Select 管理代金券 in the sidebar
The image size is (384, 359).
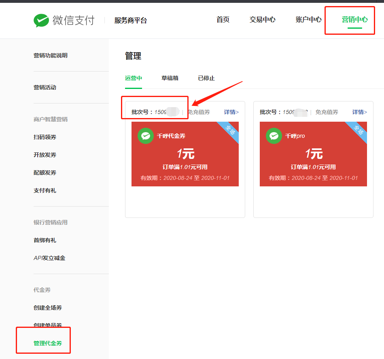48,343
